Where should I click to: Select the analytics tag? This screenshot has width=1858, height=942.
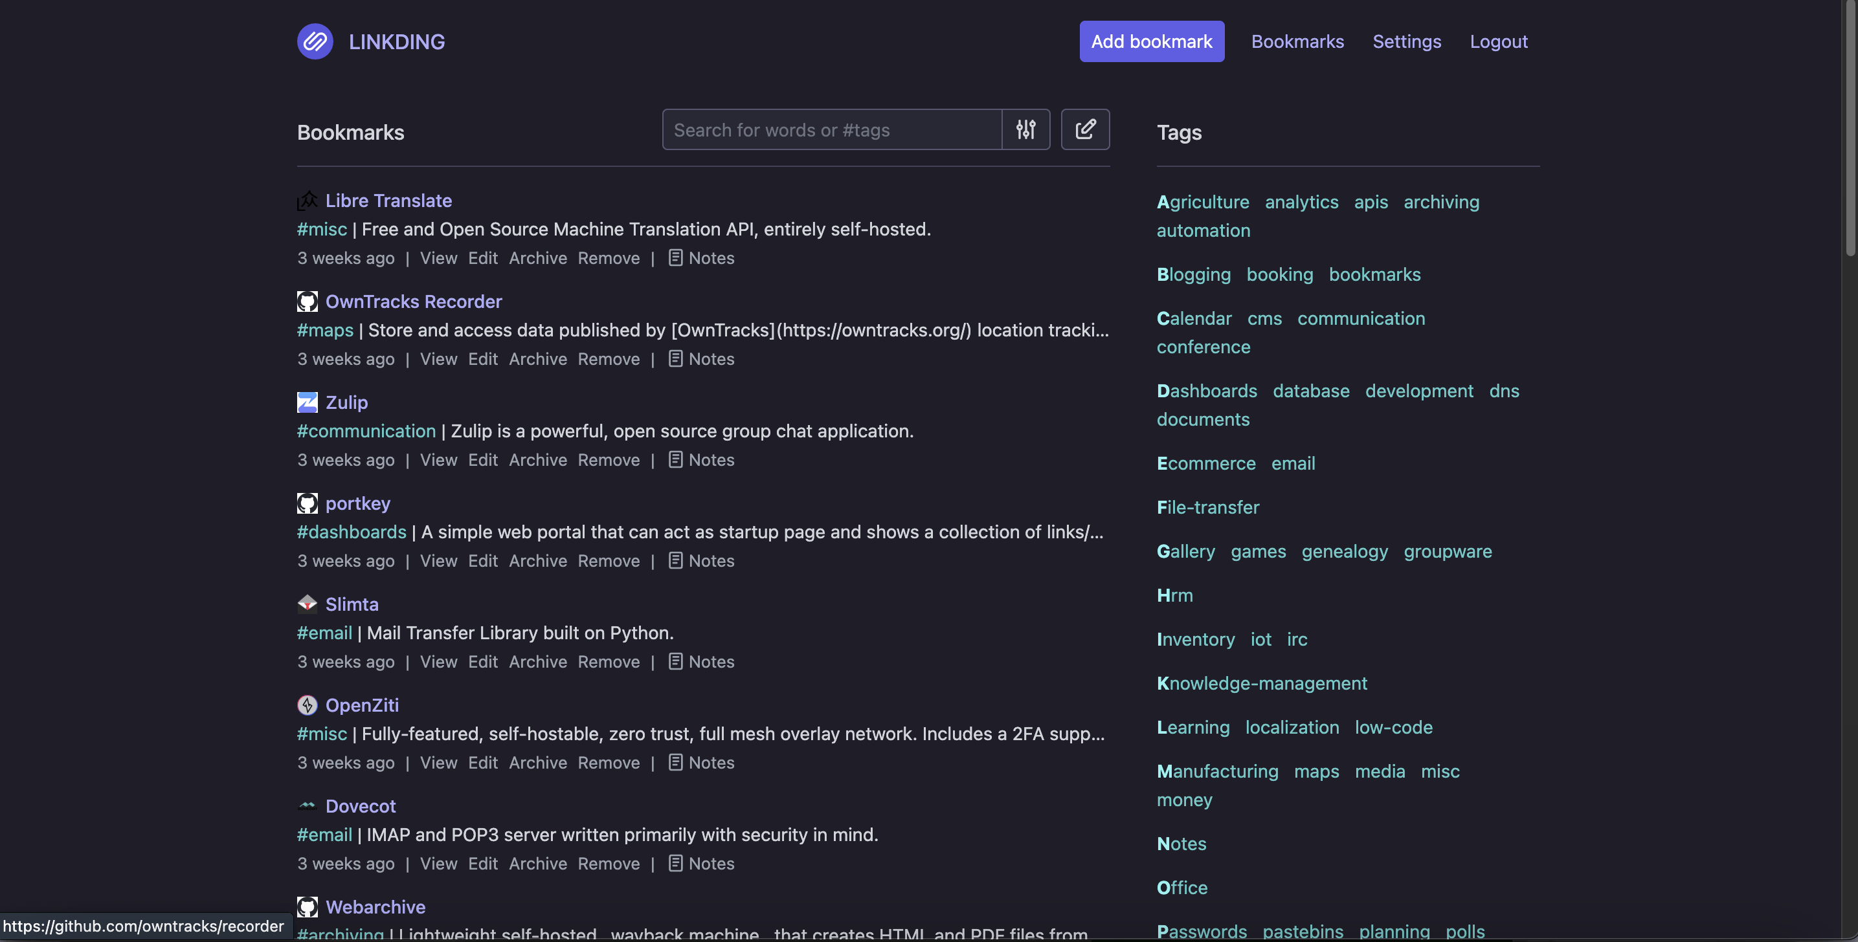point(1301,202)
